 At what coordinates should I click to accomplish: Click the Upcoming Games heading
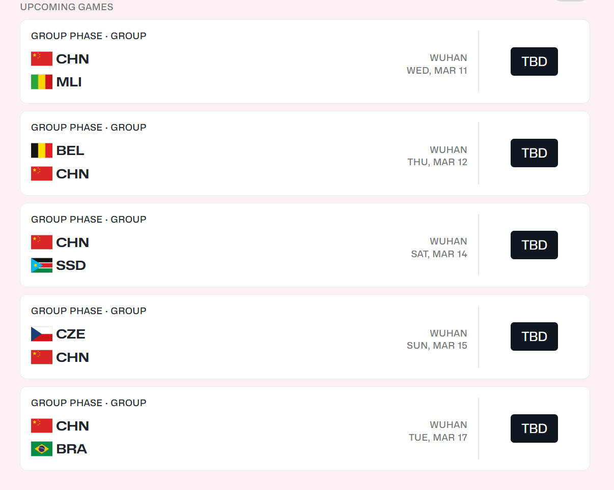point(67,7)
